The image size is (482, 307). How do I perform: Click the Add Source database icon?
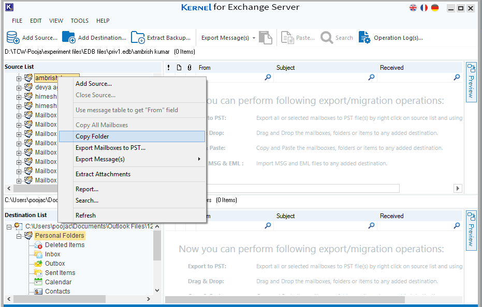(13, 37)
